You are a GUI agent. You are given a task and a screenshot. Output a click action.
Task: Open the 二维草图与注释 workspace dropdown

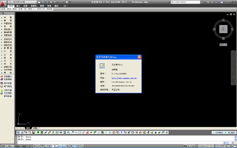pyautogui.click(x=23, y=2)
